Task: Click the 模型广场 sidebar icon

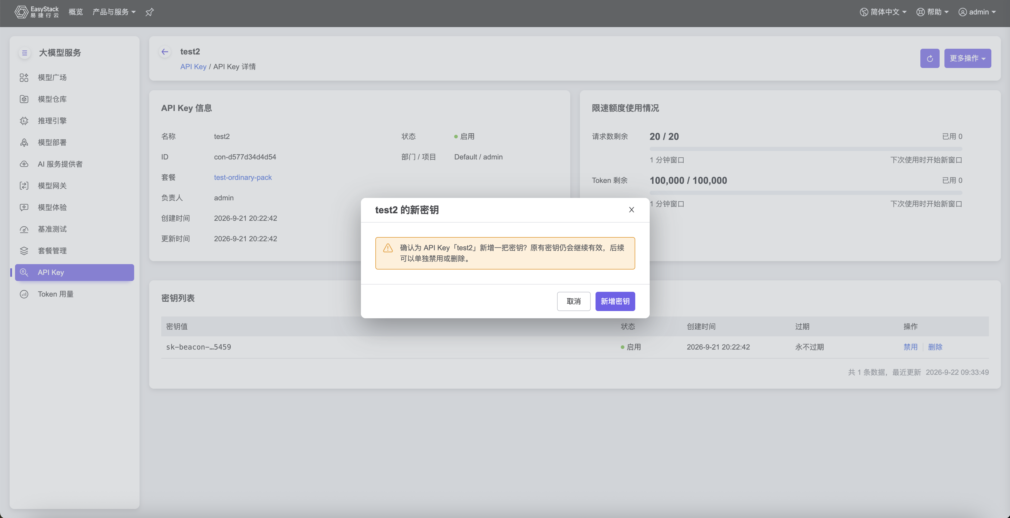Action: pyautogui.click(x=24, y=78)
